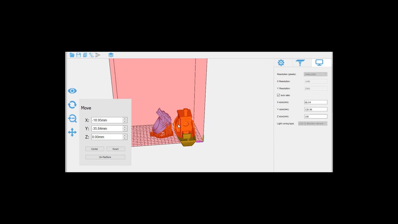Switch language with the Chinese/English icon
This screenshot has height=224, width=398.
(x=91, y=55)
